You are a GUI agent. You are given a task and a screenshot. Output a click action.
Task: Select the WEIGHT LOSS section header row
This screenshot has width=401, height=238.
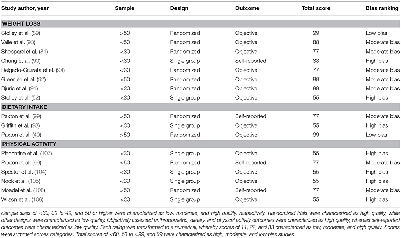click(x=200, y=23)
